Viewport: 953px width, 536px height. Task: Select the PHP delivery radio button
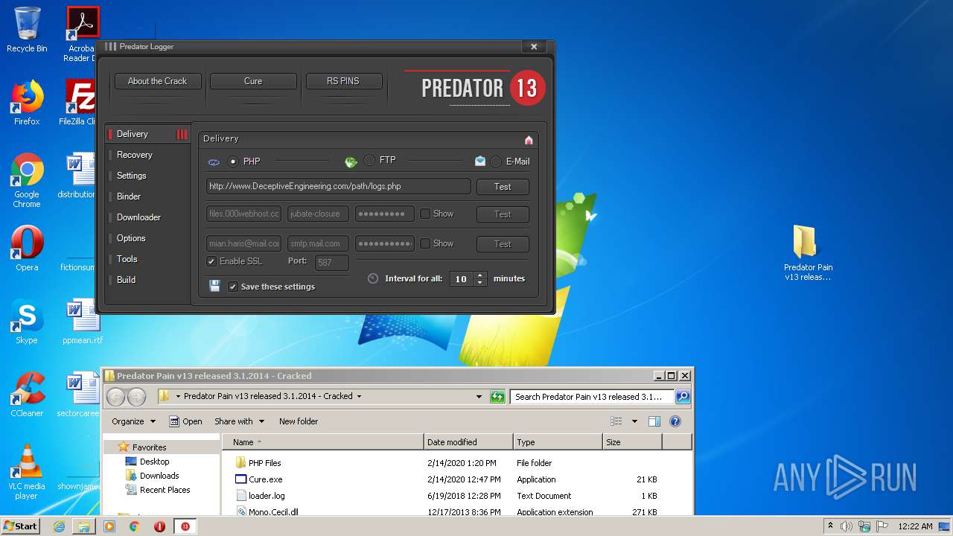coord(233,162)
